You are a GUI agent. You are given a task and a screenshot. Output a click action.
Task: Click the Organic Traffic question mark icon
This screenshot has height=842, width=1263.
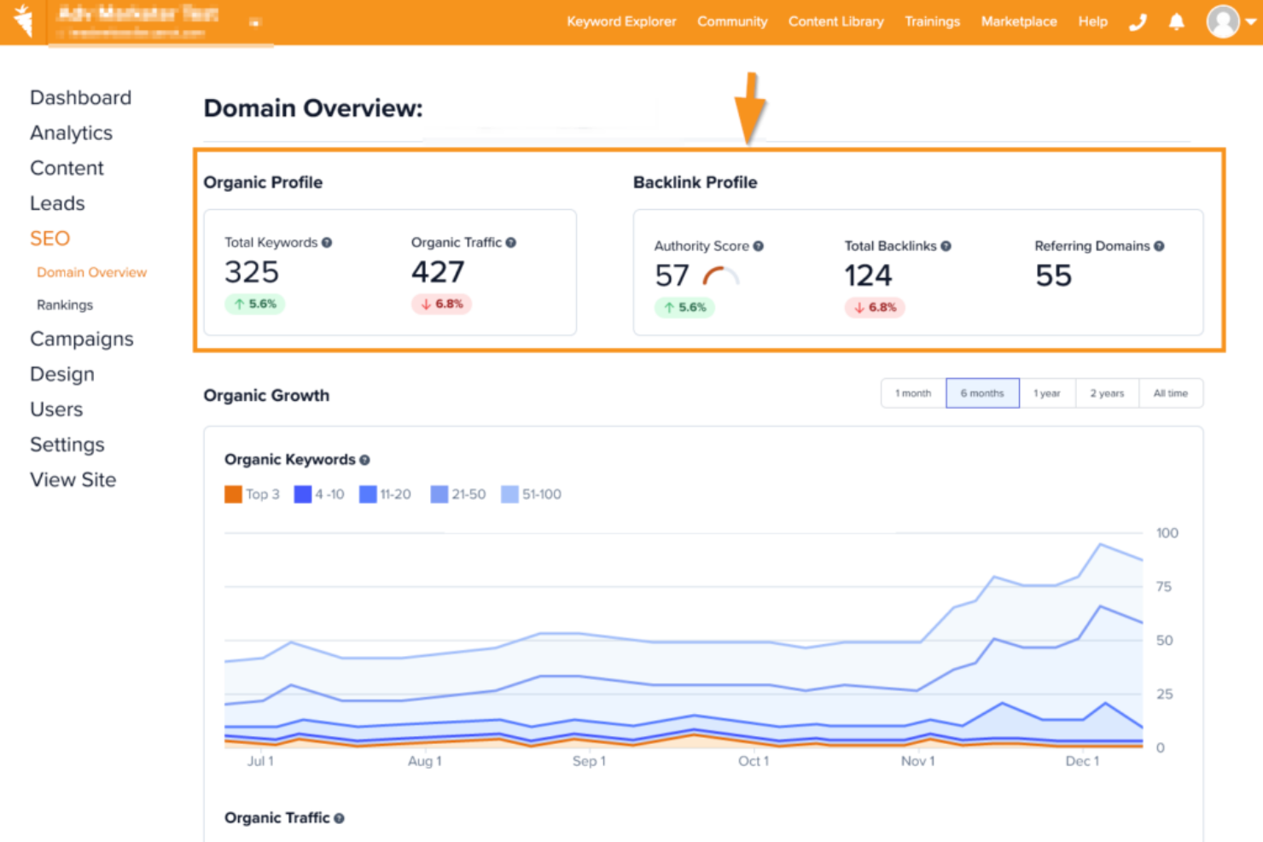click(510, 242)
